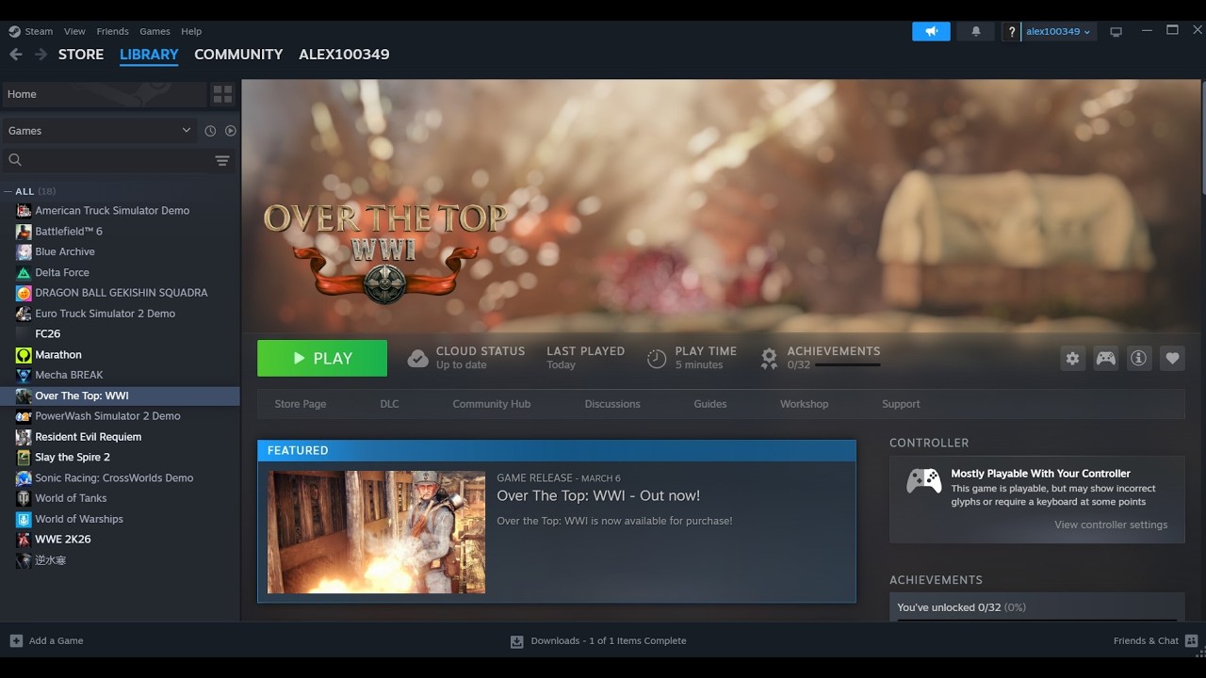Open the featured game release thumbnail
The height and width of the screenshot is (678, 1206).
coord(376,532)
